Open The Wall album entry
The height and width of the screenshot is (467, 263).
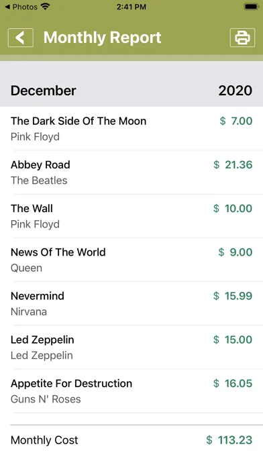(131, 216)
